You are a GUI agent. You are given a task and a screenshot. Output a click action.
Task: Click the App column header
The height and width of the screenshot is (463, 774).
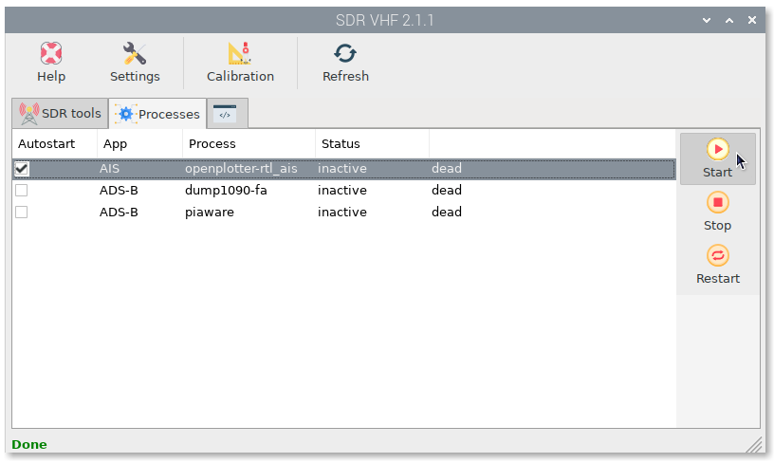coord(139,144)
